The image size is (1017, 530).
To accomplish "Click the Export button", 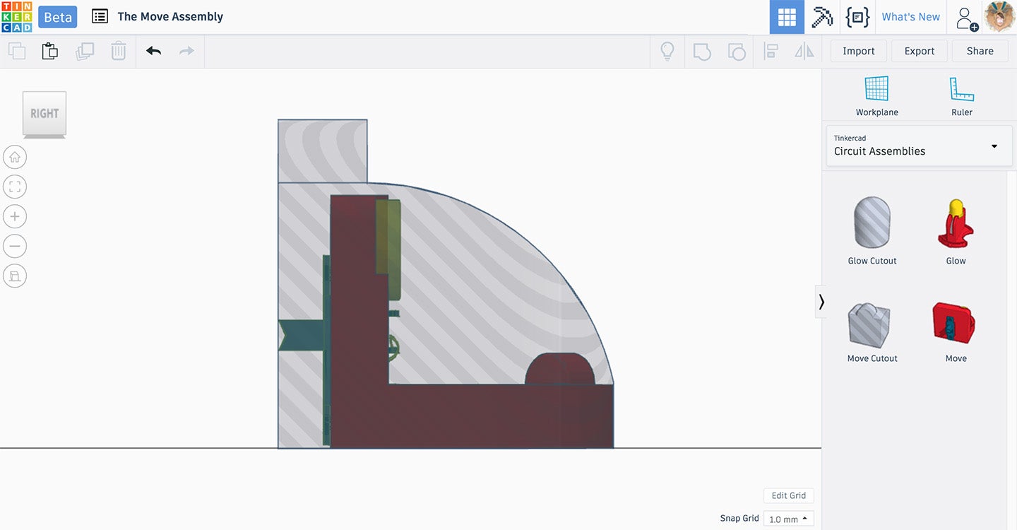I will (919, 51).
